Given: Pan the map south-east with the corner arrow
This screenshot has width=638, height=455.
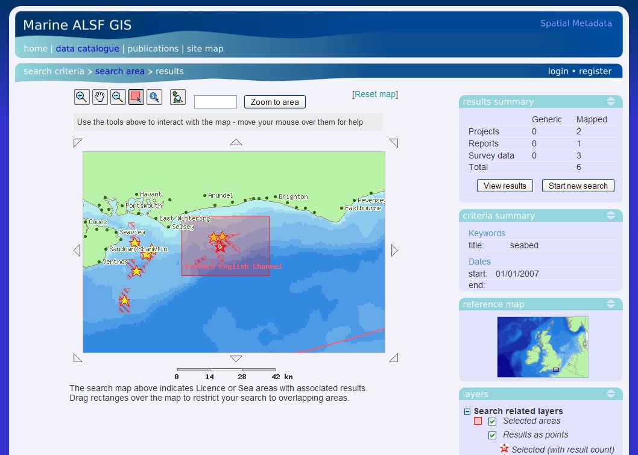Looking at the screenshot, I should tap(393, 358).
